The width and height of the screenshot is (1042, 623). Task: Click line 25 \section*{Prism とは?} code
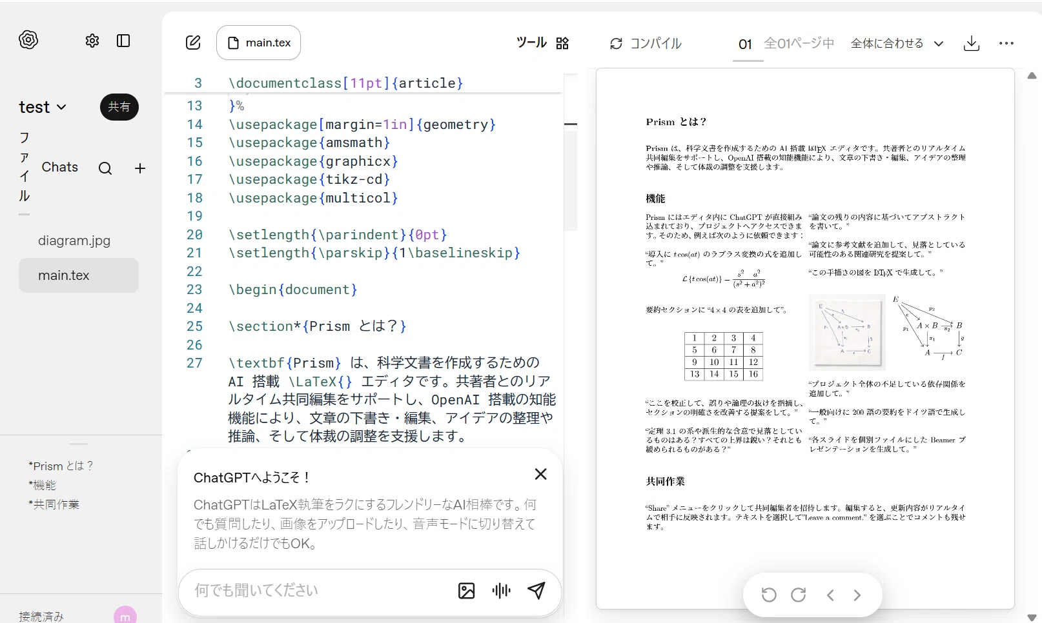pyautogui.click(x=317, y=326)
